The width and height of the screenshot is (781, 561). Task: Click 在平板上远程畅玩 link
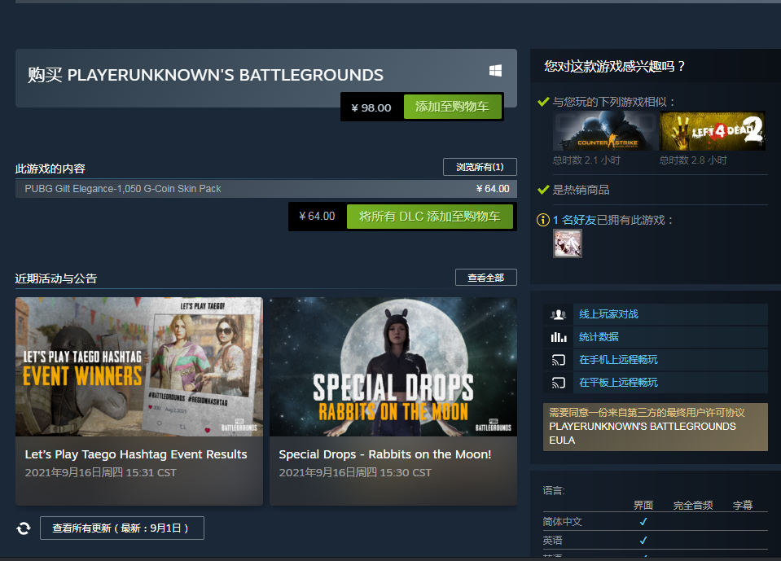(x=618, y=383)
